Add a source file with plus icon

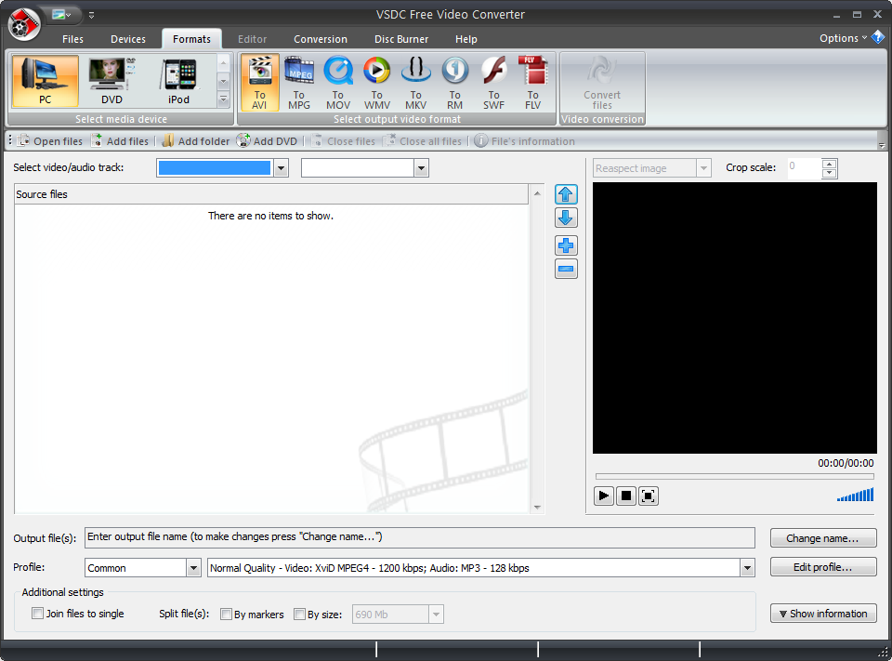(566, 245)
